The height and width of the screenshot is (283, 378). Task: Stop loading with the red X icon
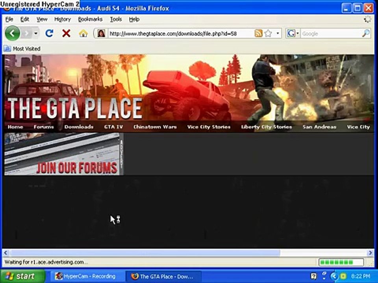pyautogui.click(x=66, y=33)
